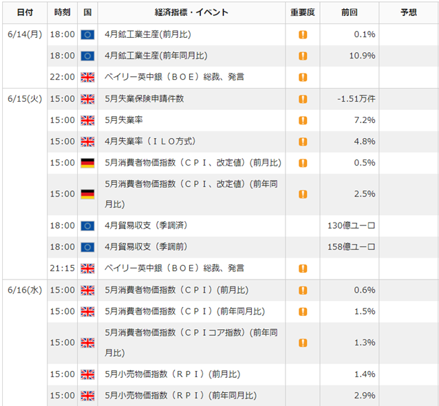Click UK flag for 5月CPI (前年同月比)
The width and height of the screenshot is (439, 406).
point(87,311)
